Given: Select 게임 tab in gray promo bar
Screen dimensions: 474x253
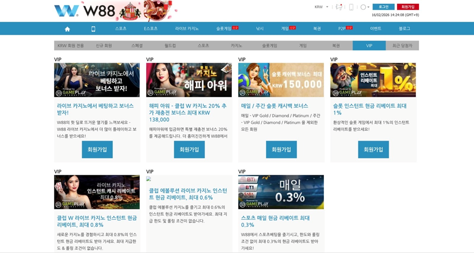Looking at the screenshot, I should point(303,45).
